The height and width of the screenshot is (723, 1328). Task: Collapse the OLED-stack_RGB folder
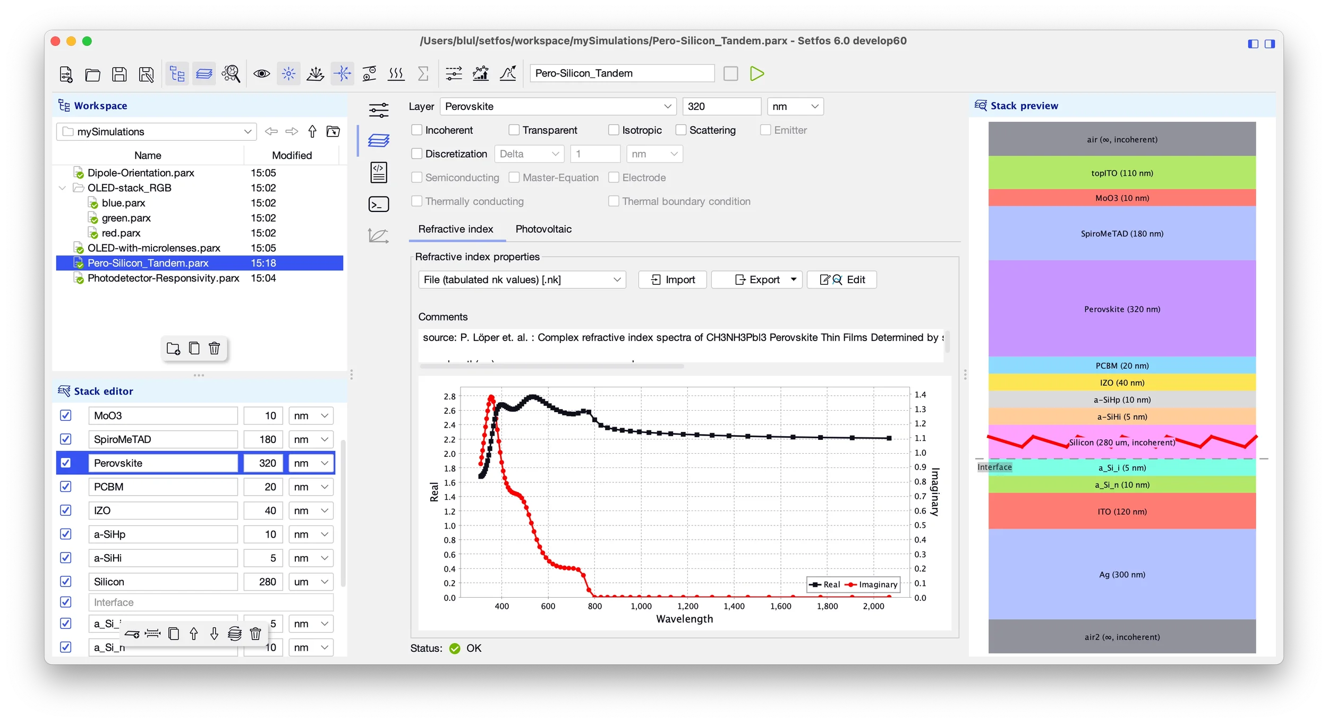tap(63, 188)
